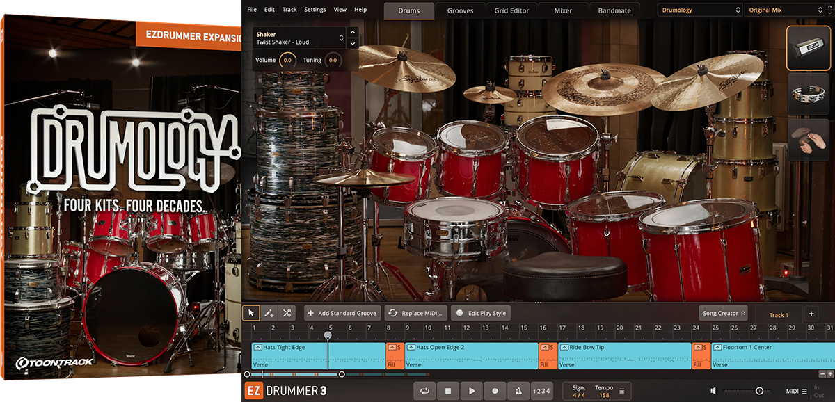Zoom in the timeline with plus
The image size is (835, 402).
tap(830, 374)
